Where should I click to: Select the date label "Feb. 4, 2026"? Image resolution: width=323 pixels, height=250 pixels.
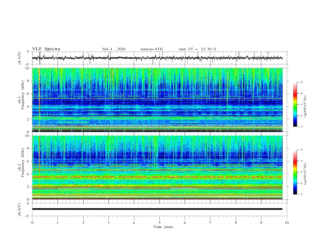[114, 49]
